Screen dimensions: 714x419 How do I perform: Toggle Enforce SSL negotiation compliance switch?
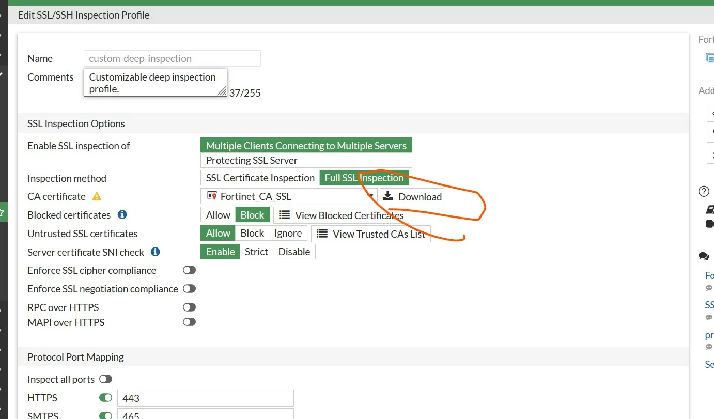tap(189, 289)
